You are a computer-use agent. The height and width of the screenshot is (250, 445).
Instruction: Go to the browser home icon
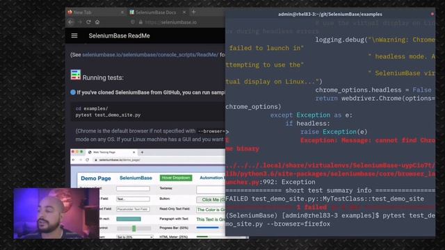tap(97, 22)
